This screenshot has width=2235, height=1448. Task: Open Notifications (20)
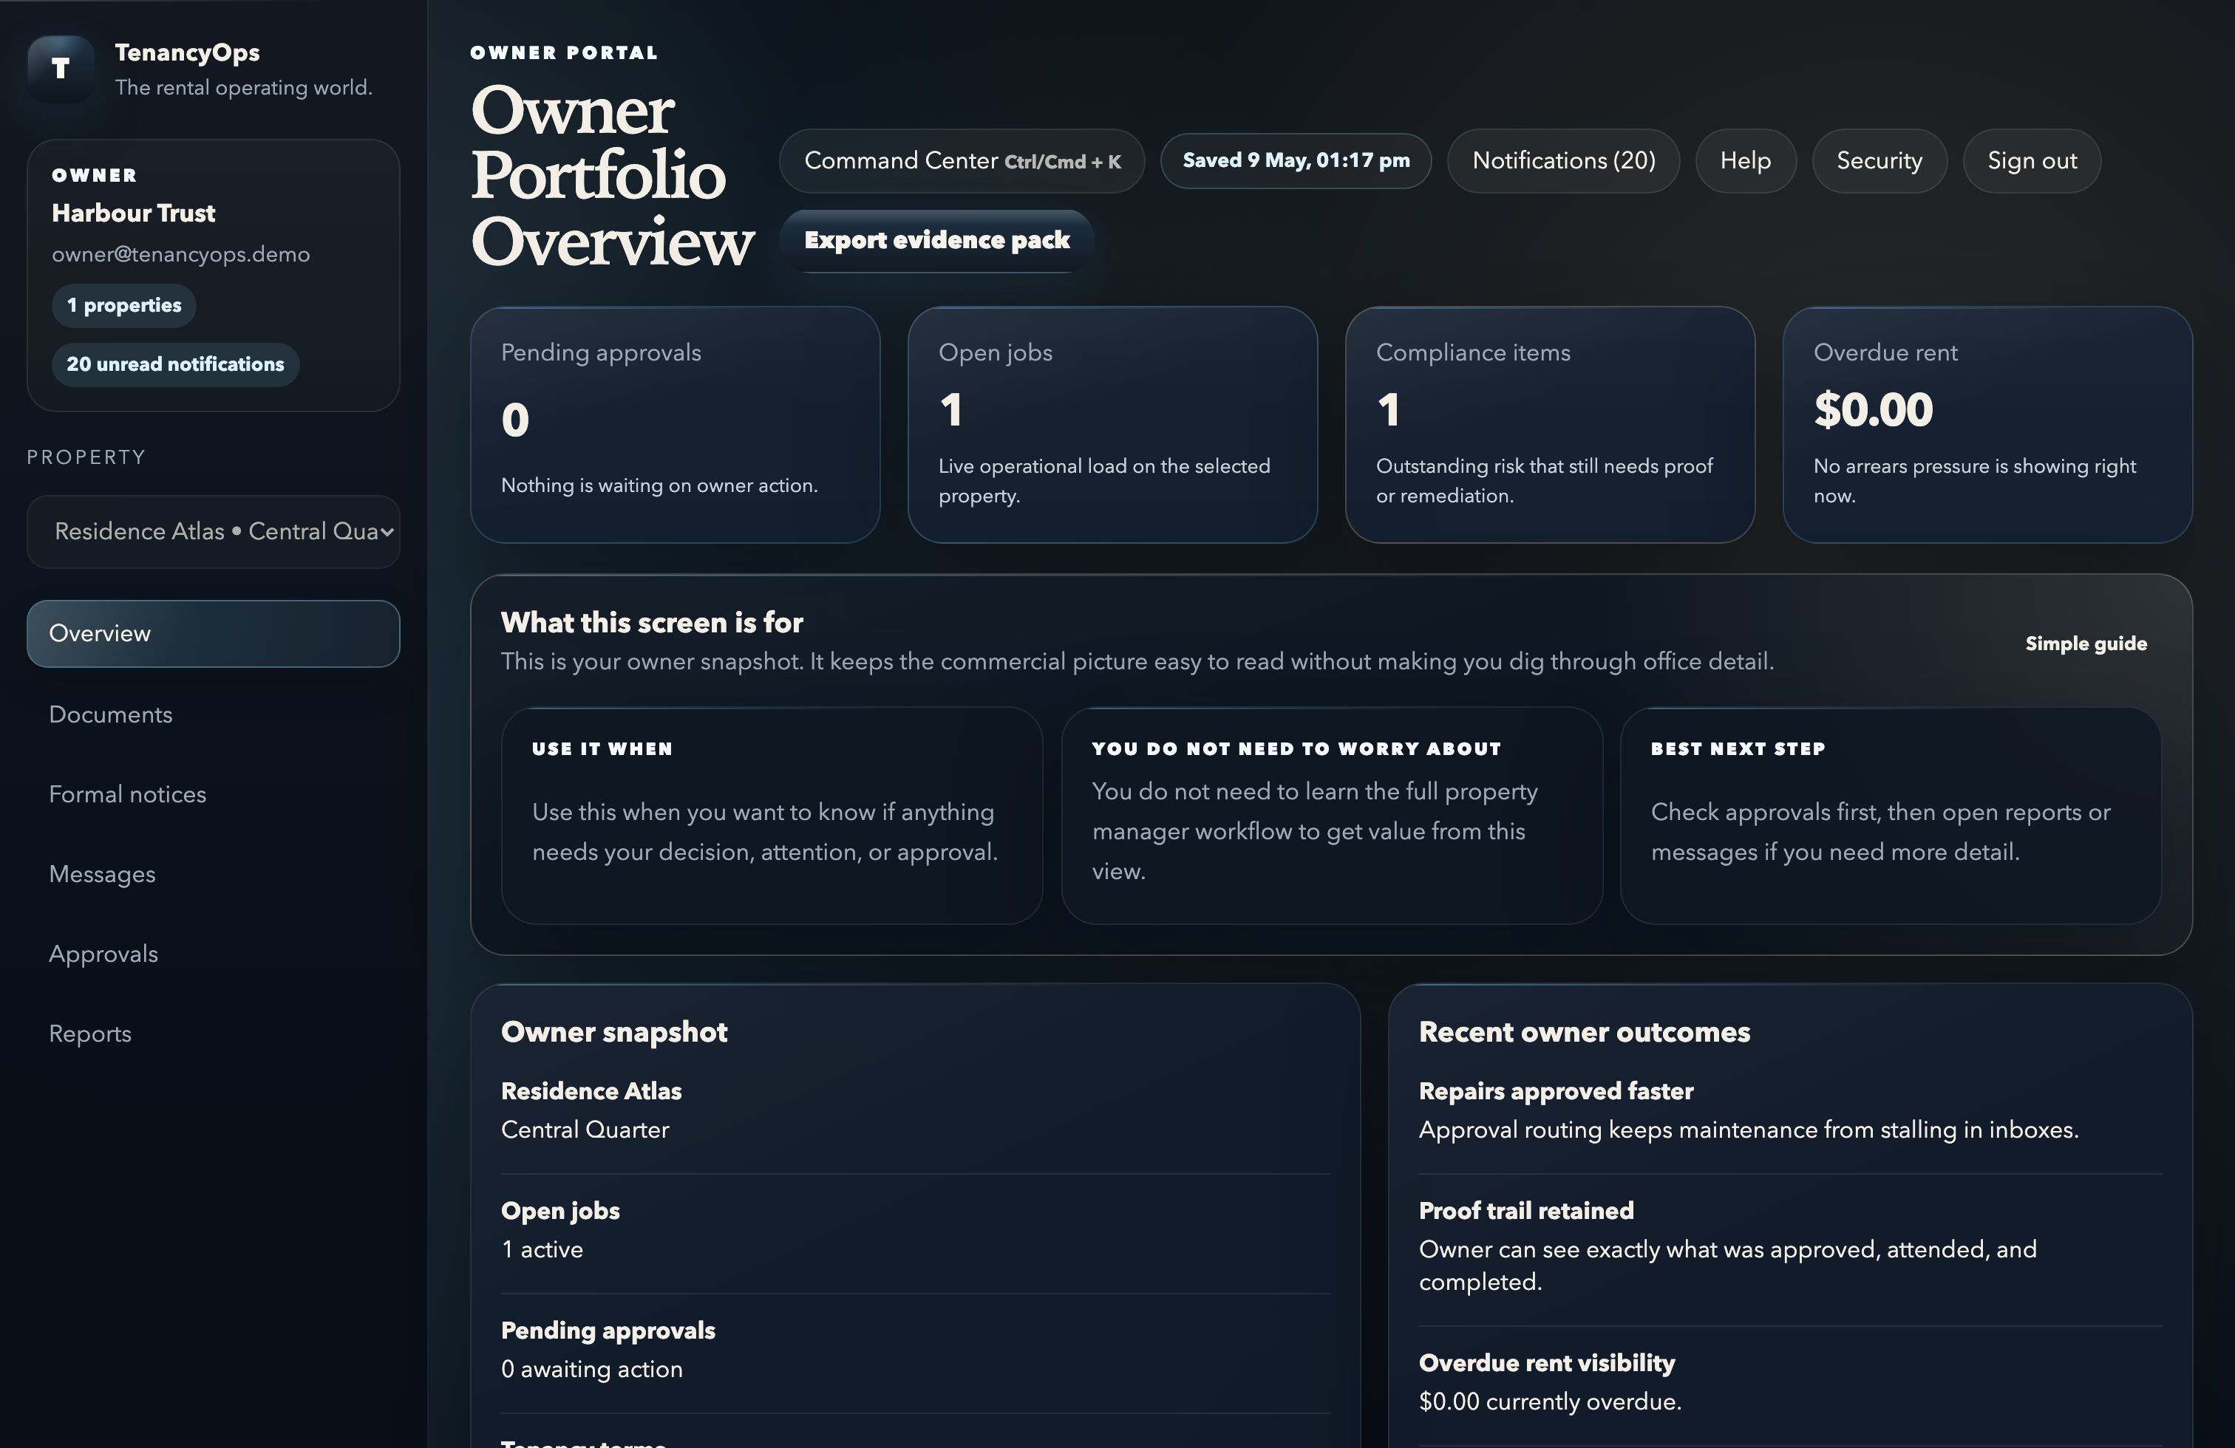(1564, 160)
